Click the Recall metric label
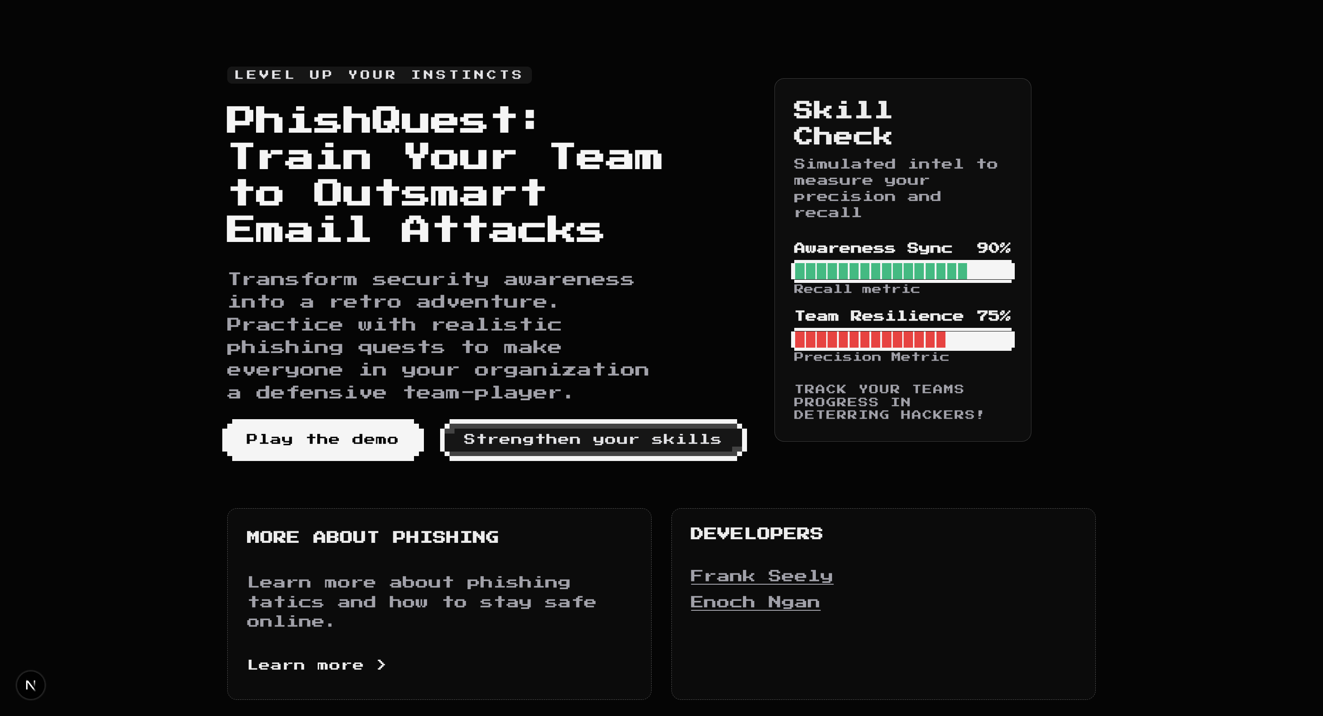Screen dimensions: 1323x716 [x=856, y=289]
